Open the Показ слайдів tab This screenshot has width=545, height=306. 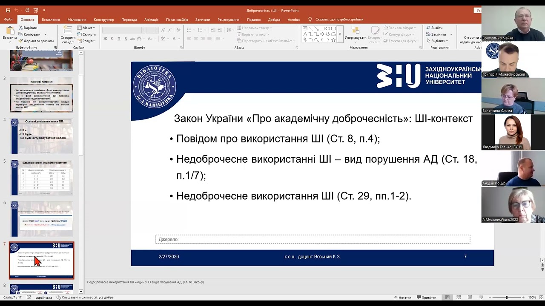[177, 20]
